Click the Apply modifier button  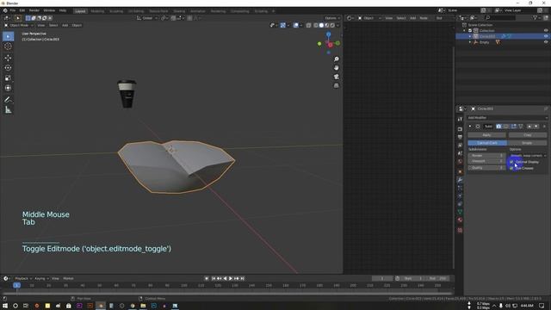(486, 135)
